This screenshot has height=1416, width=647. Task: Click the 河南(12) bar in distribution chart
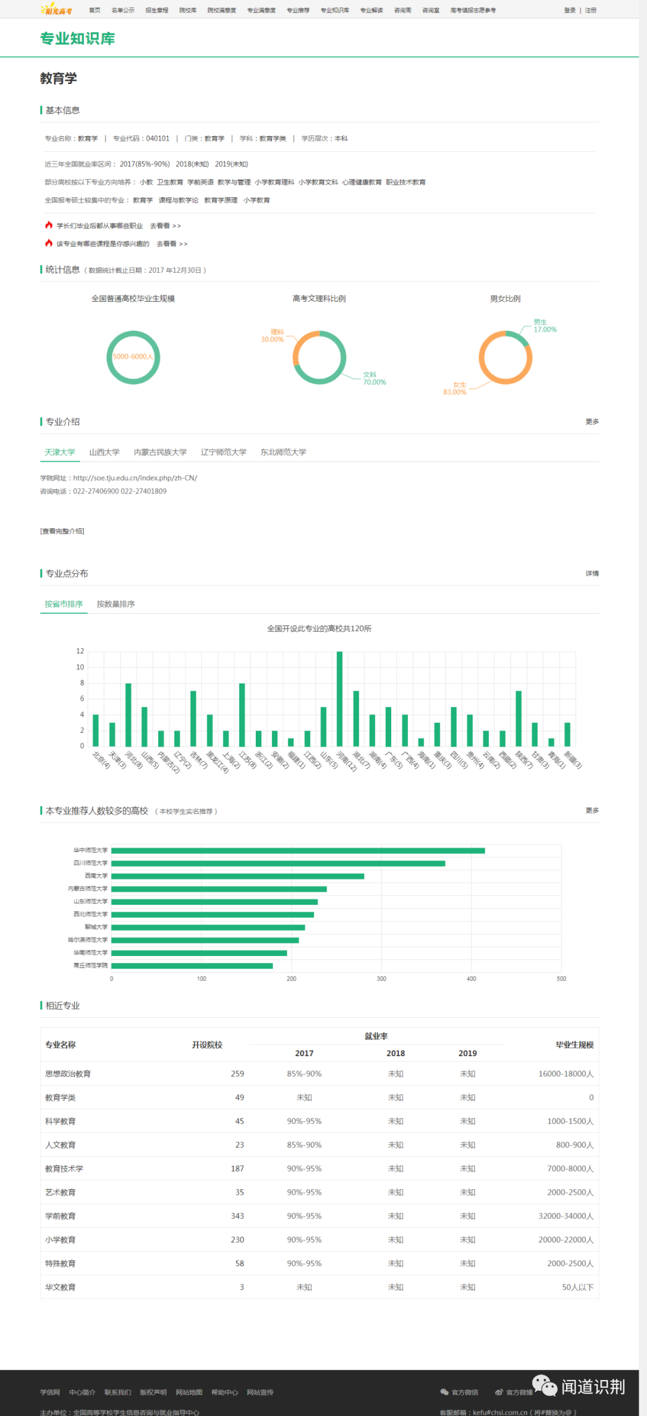[340, 699]
